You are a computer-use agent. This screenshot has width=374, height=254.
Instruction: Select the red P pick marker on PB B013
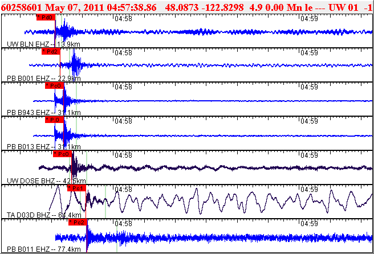coord(55,120)
